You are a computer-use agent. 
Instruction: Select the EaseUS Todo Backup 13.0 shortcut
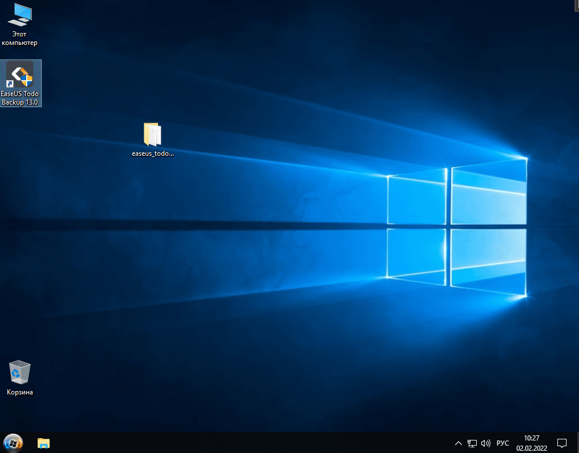point(20,84)
